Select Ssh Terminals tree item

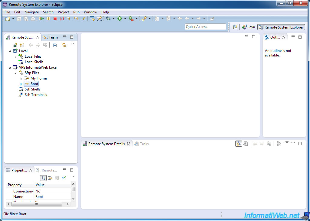[x=33, y=95]
